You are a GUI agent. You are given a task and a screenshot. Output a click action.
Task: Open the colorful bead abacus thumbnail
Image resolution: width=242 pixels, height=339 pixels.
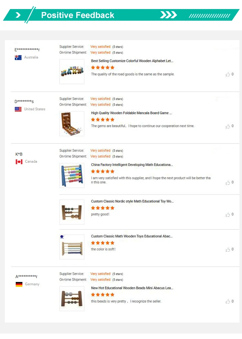(x=72, y=175)
